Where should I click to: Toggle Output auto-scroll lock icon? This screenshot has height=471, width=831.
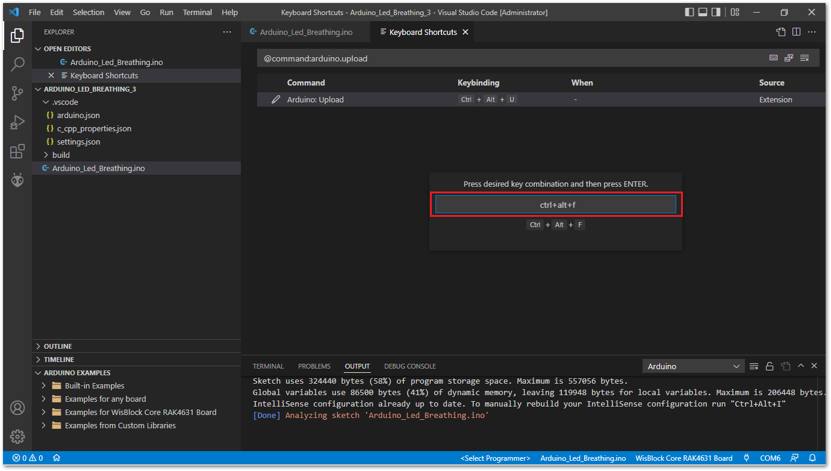(770, 366)
